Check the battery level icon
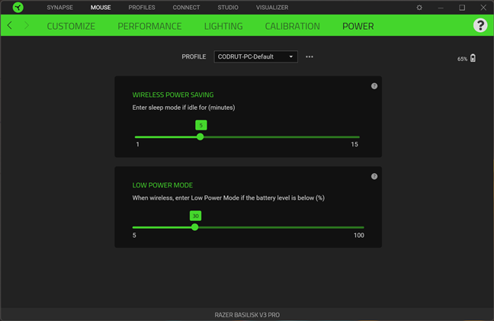494x321 pixels. 473,58
